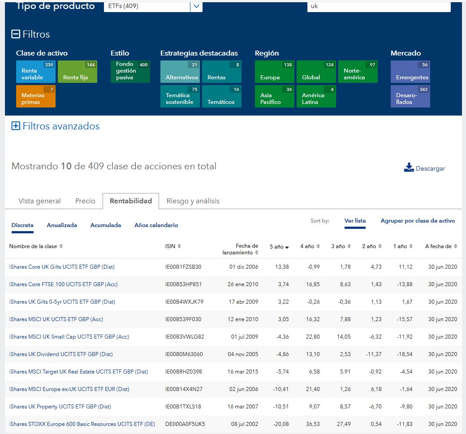Select the Discreta sub-tab

click(x=22, y=225)
